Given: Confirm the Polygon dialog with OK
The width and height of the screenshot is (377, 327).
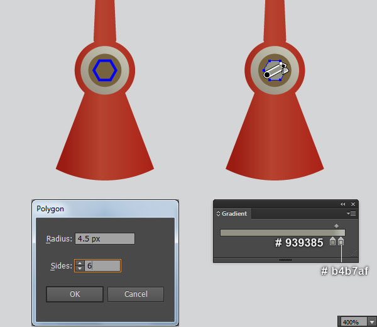Looking at the screenshot, I should point(75,294).
